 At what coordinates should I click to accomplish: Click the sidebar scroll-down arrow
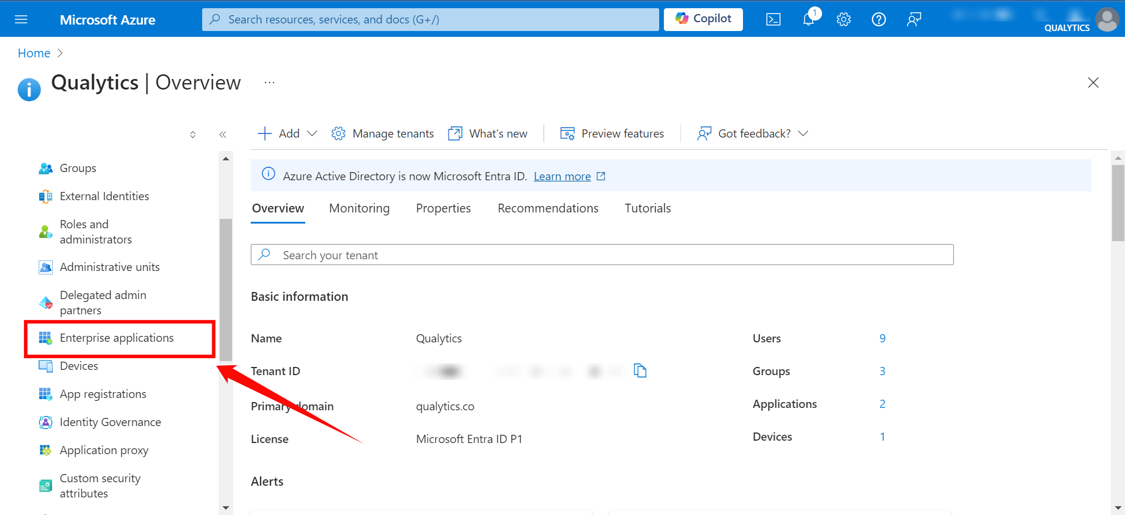[226, 507]
